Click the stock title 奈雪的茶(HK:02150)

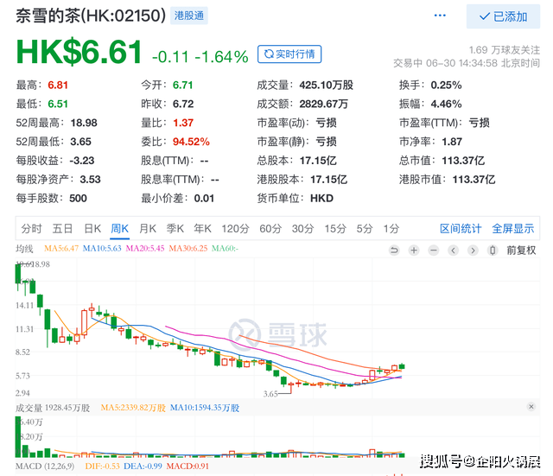click(91, 16)
